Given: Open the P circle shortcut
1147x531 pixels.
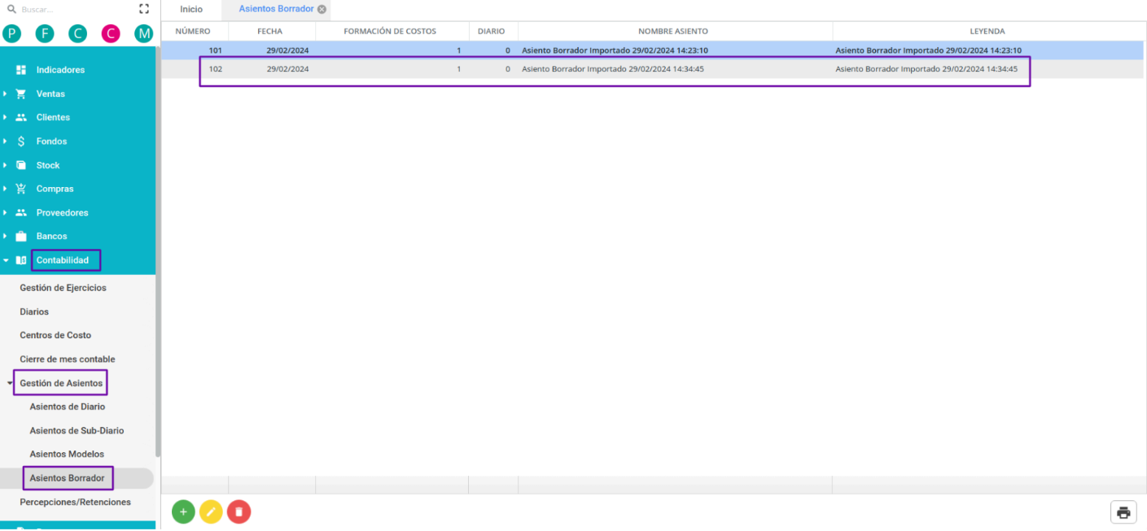Looking at the screenshot, I should (x=11, y=33).
